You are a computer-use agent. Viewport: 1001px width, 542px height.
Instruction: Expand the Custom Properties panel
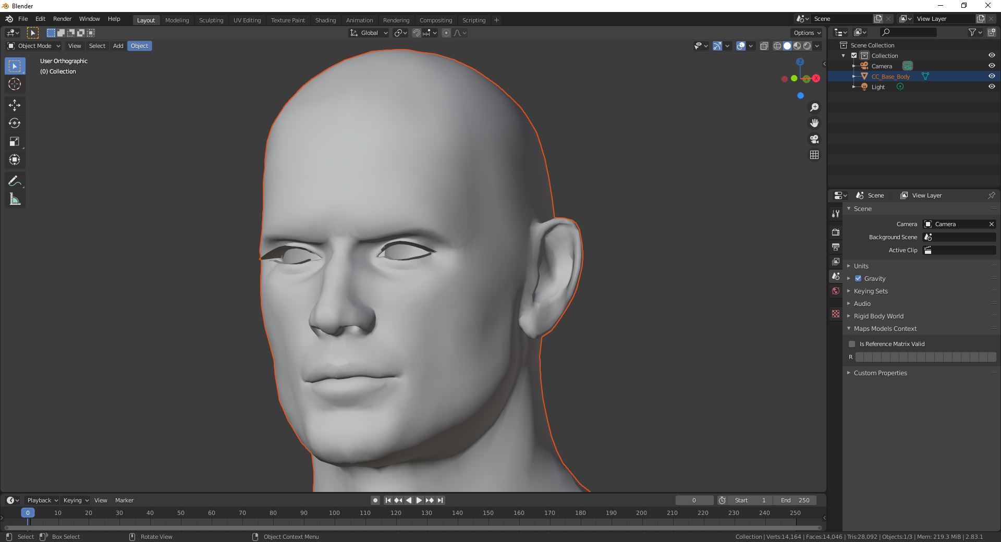880,373
